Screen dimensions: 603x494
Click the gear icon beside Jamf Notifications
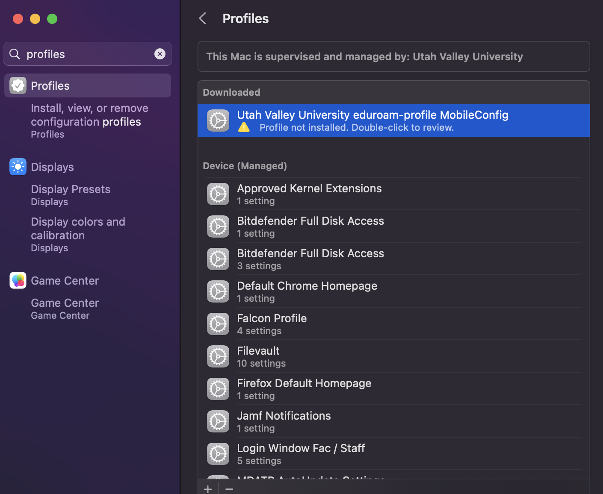pyautogui.click(x=218, y=421)
